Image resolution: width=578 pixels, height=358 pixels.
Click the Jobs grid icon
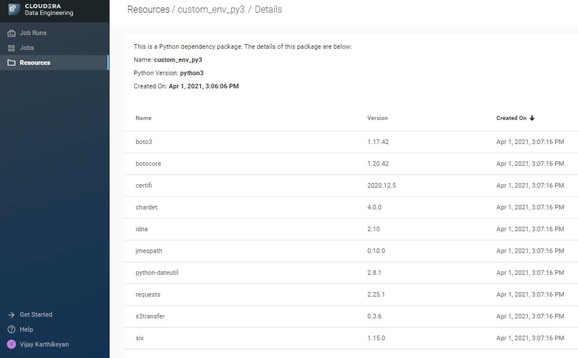point(11,48)
